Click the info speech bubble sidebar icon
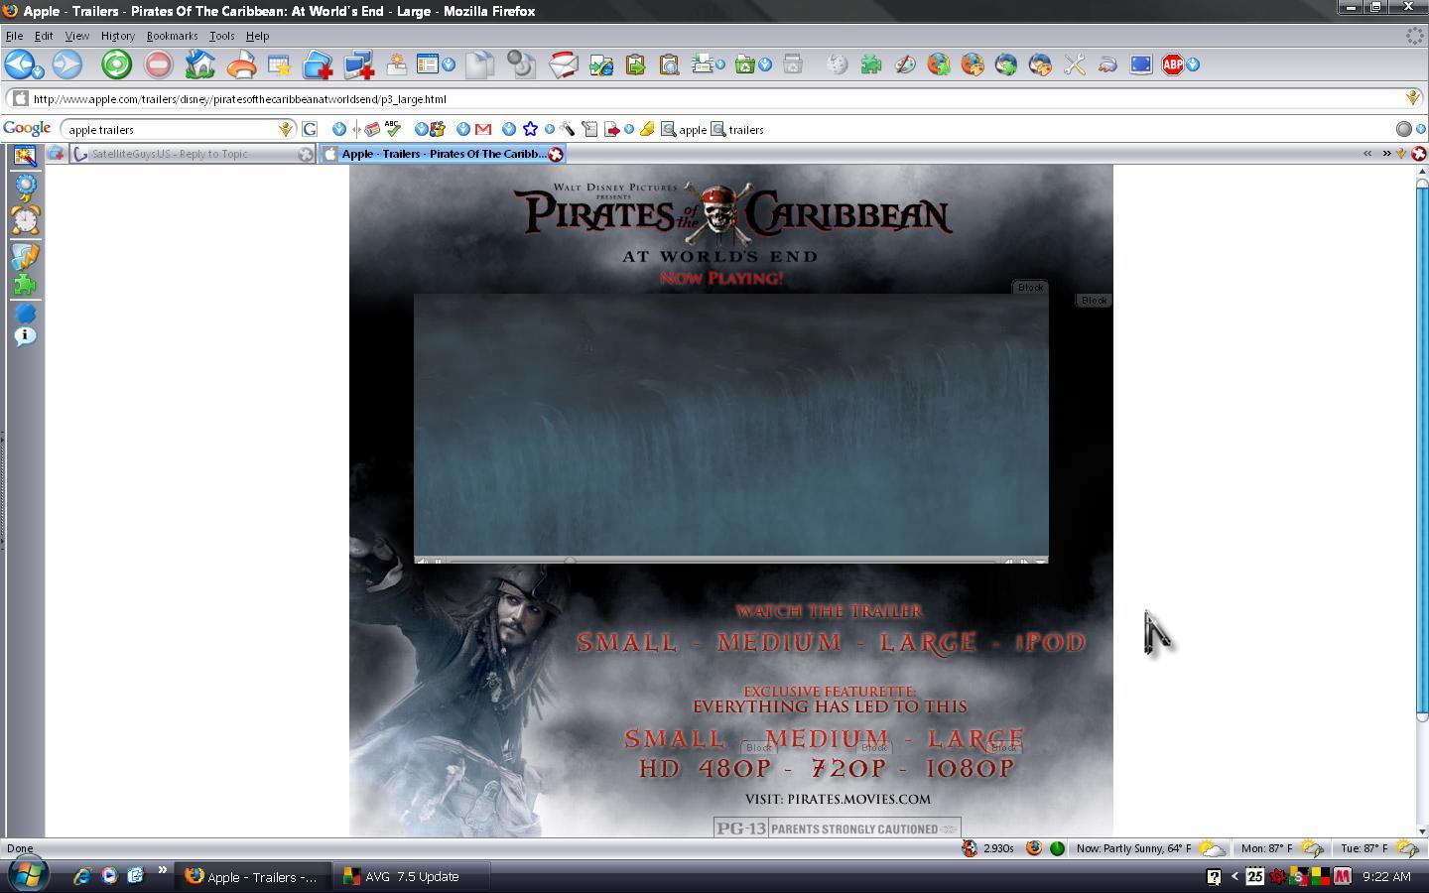The height and width of the screenshot is (893, 1429). (25, 337)
